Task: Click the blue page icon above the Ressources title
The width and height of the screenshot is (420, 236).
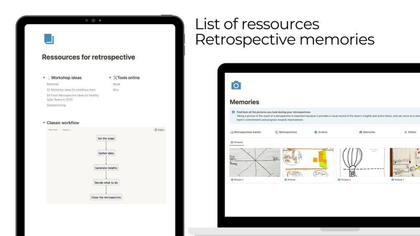Action: pyautogui.click(x=49, y=39)
